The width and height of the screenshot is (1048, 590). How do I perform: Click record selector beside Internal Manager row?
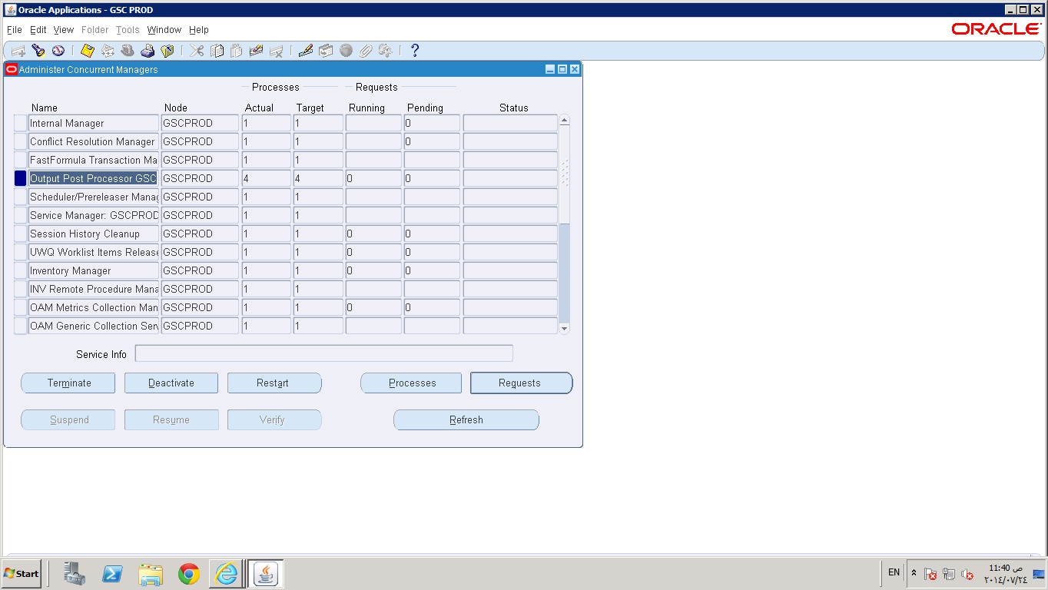click(x=21, y=123)
